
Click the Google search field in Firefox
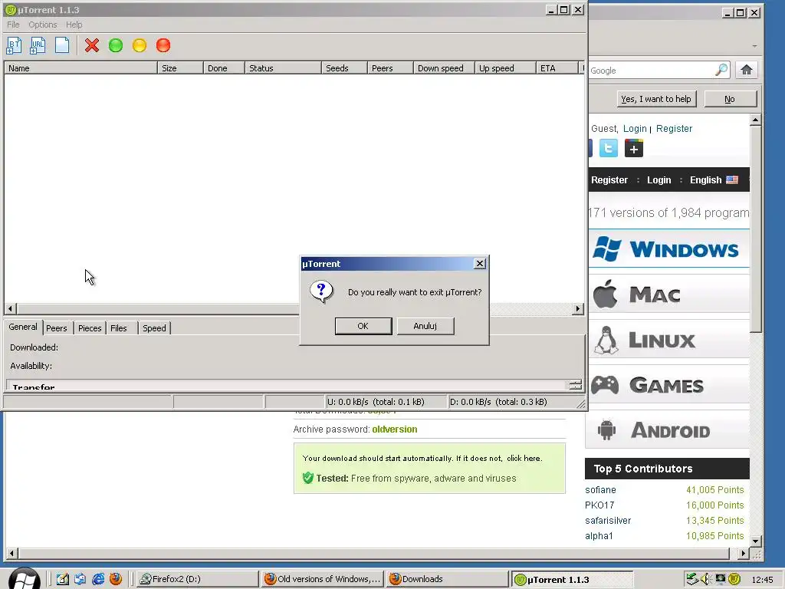pos(651,71)
